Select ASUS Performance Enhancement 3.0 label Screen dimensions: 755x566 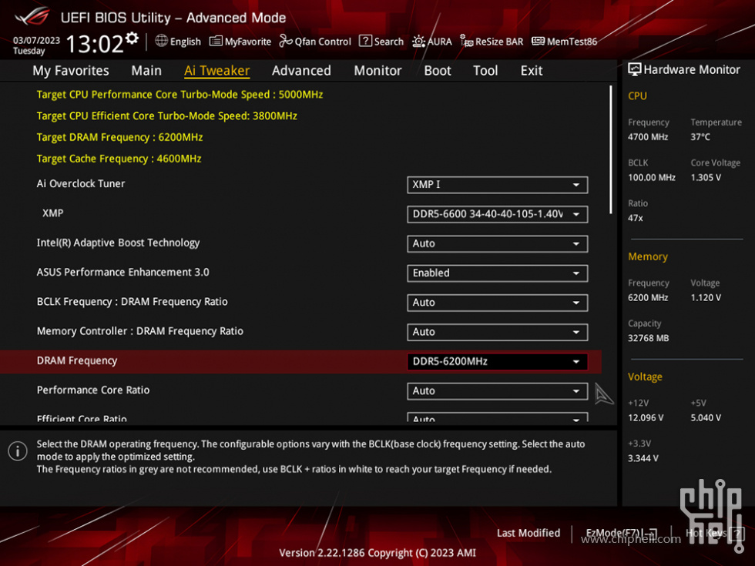[122, 273]
